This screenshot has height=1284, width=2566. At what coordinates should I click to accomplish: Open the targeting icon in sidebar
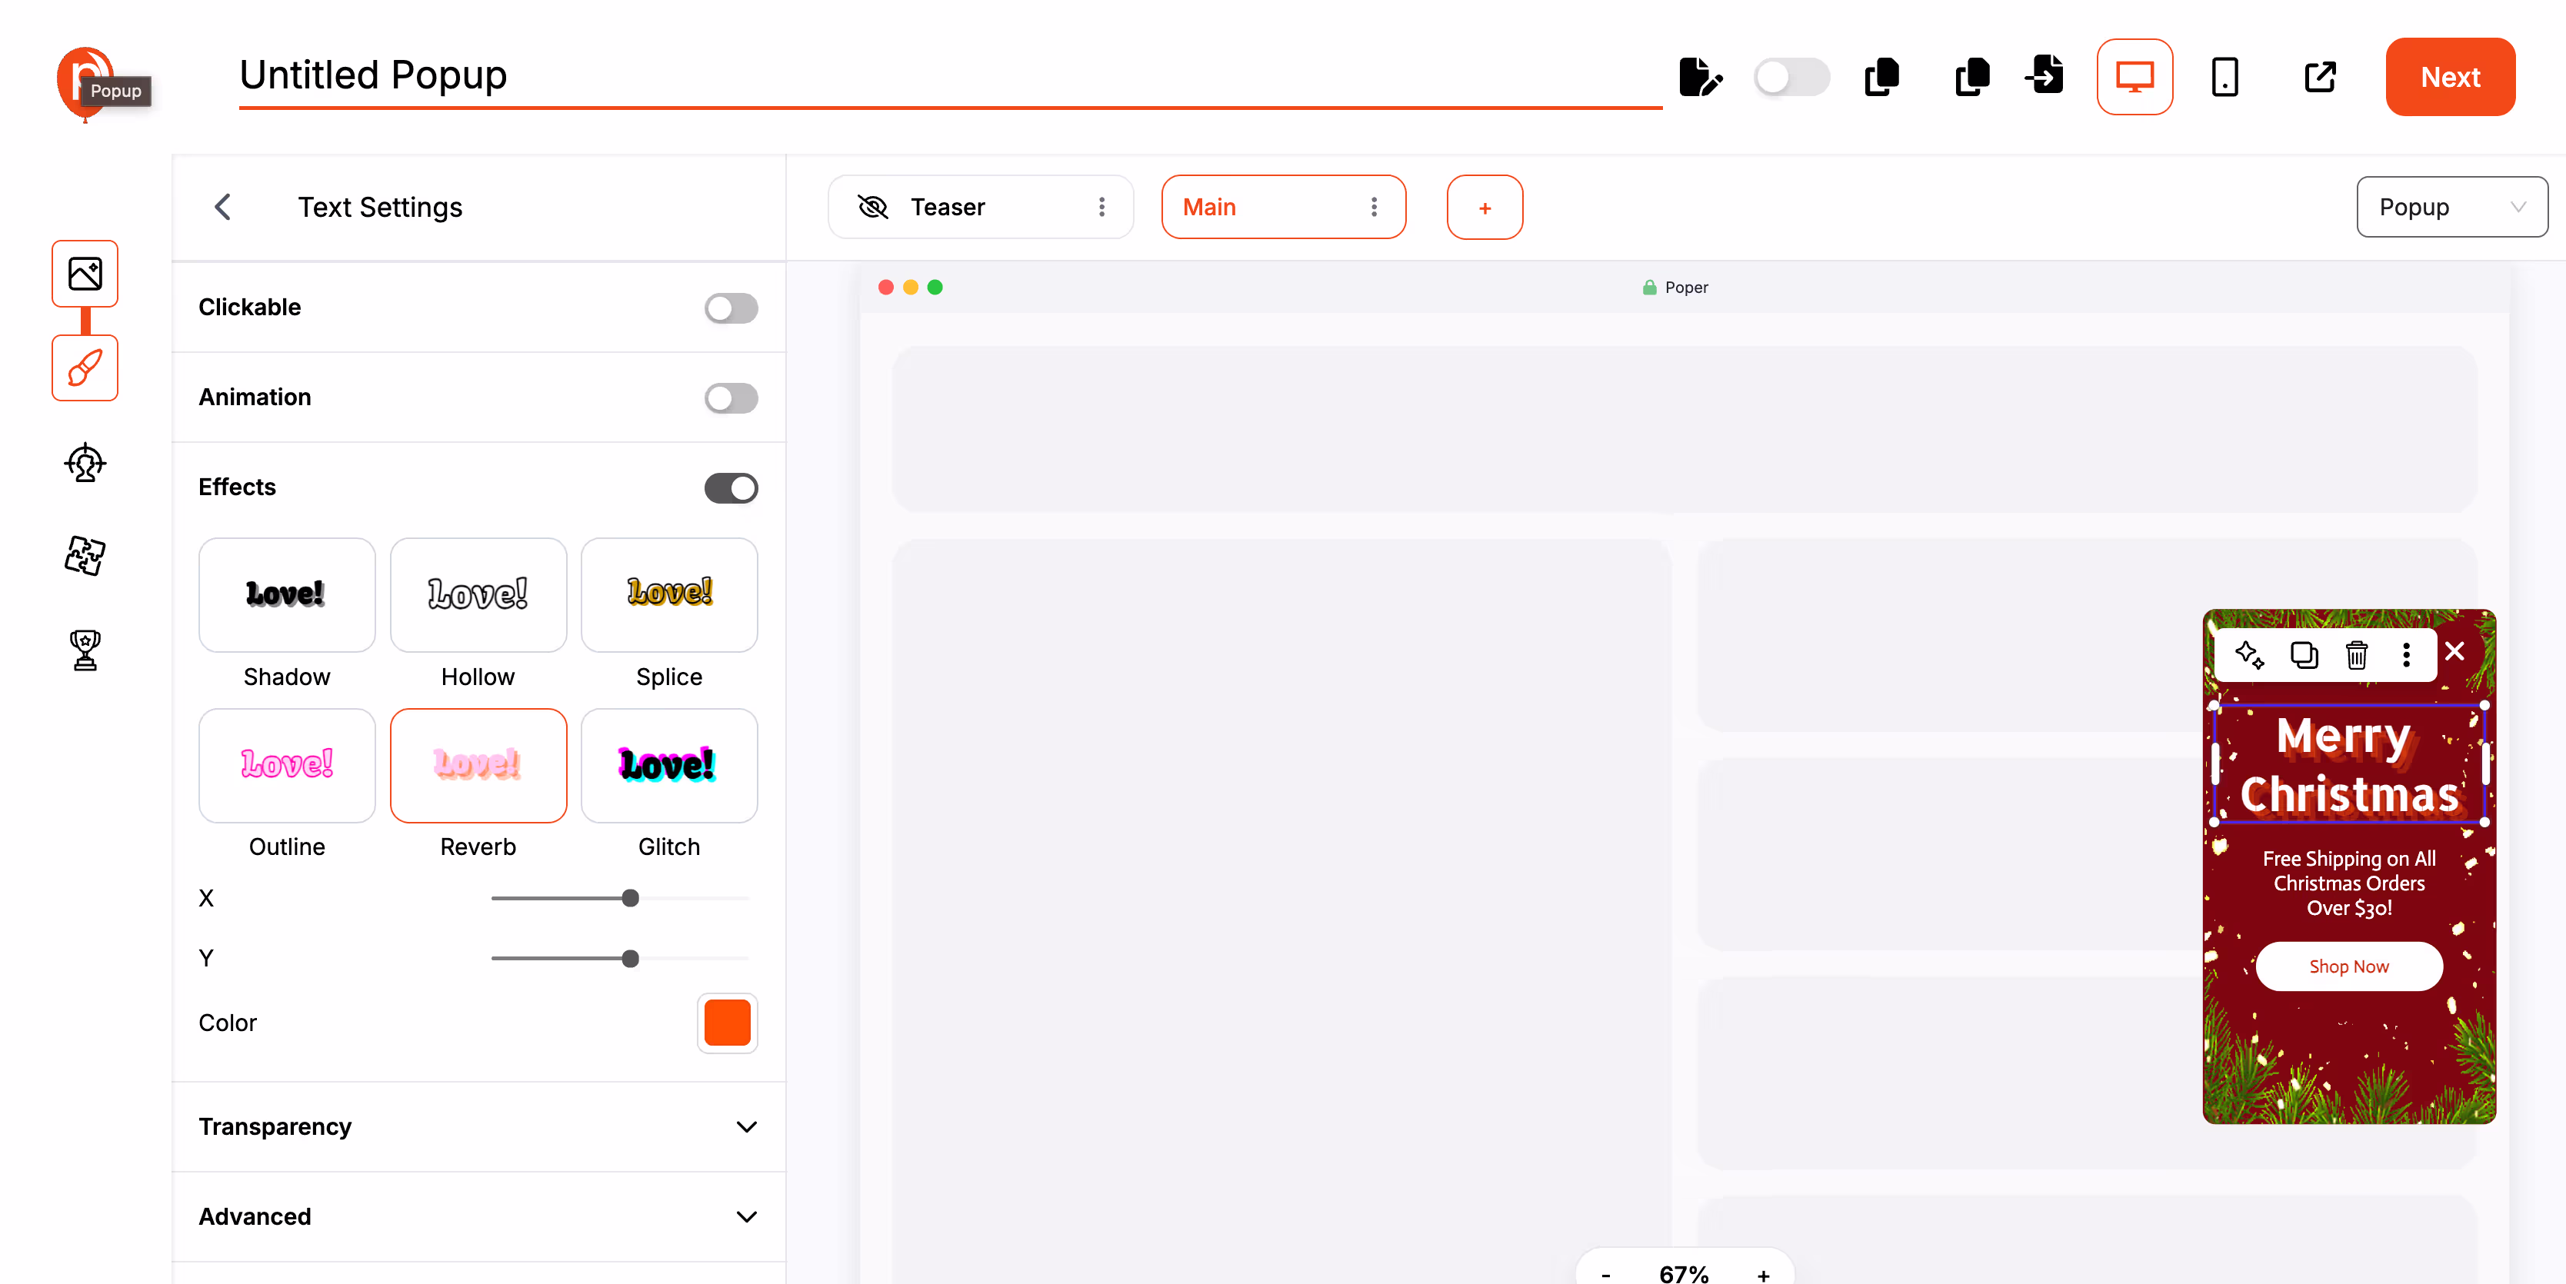[x=85, y=462]
